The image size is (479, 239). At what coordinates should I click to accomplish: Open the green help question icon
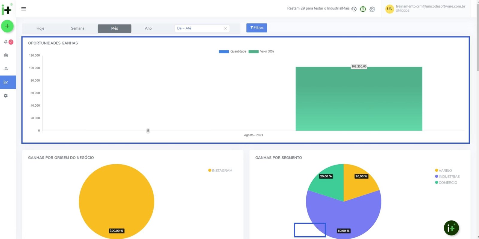click(363, 9)
